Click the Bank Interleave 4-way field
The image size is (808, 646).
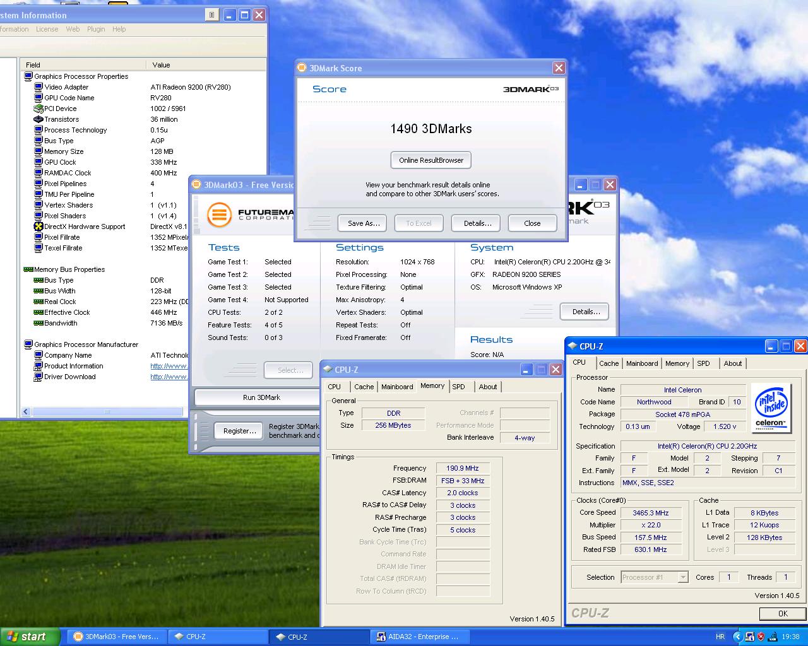point(525,438)
